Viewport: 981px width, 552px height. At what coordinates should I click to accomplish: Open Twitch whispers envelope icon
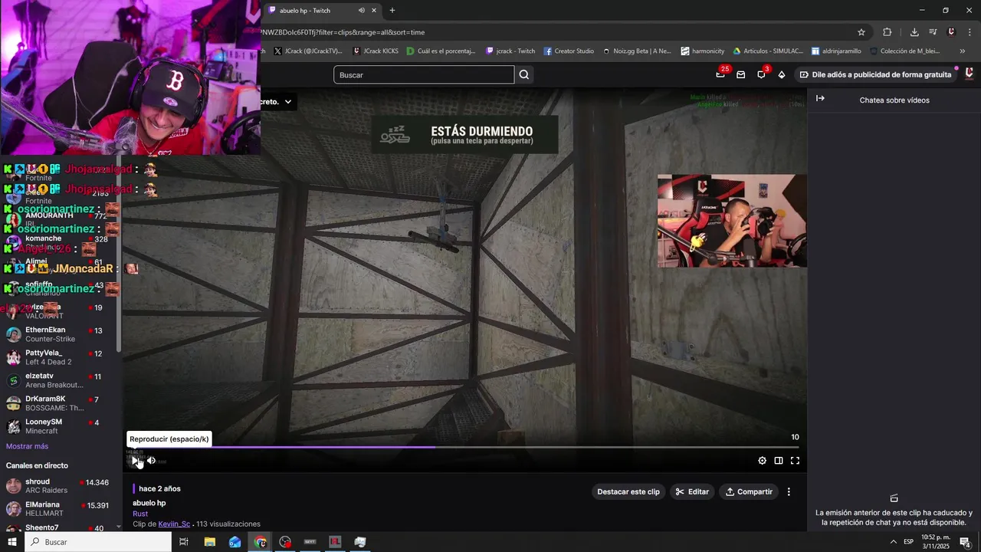click(740, 74)
